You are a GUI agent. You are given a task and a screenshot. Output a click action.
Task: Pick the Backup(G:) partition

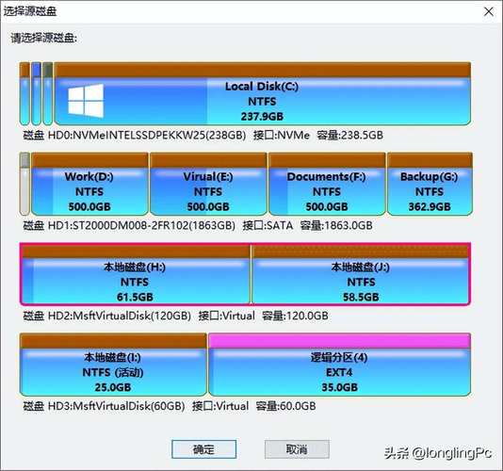pyautogui.click(x=430, y=184)
